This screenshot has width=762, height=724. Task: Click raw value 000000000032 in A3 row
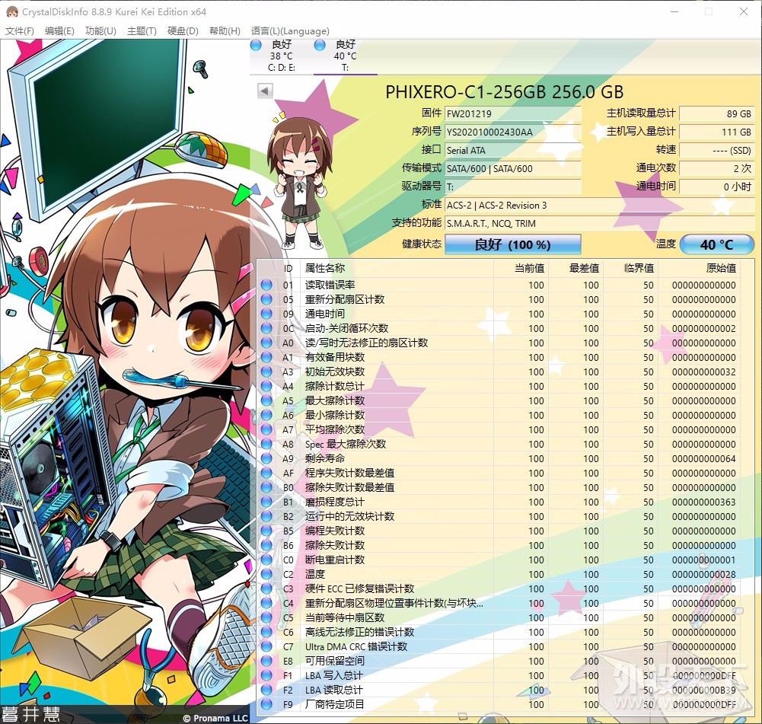tap(703, 372)
